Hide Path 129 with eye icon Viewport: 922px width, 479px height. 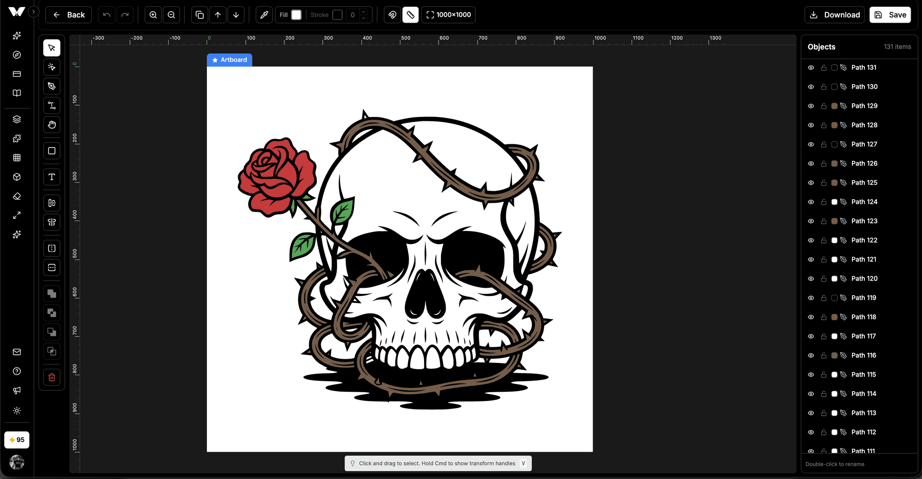point(811,106)
